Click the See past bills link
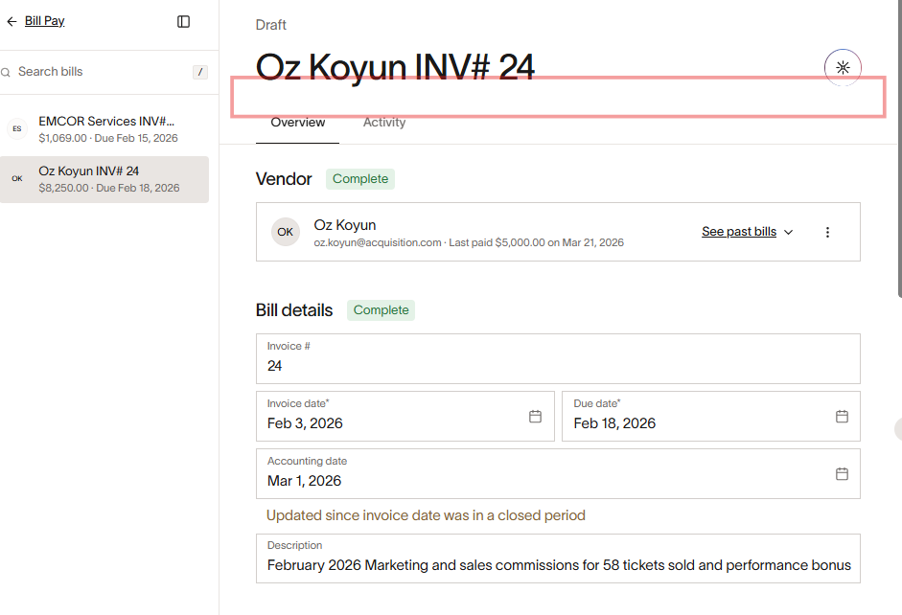902x615 pixels. (x=738, y=232)
